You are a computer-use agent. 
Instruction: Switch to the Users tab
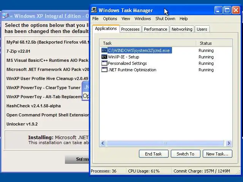click(x=202, y=29)
